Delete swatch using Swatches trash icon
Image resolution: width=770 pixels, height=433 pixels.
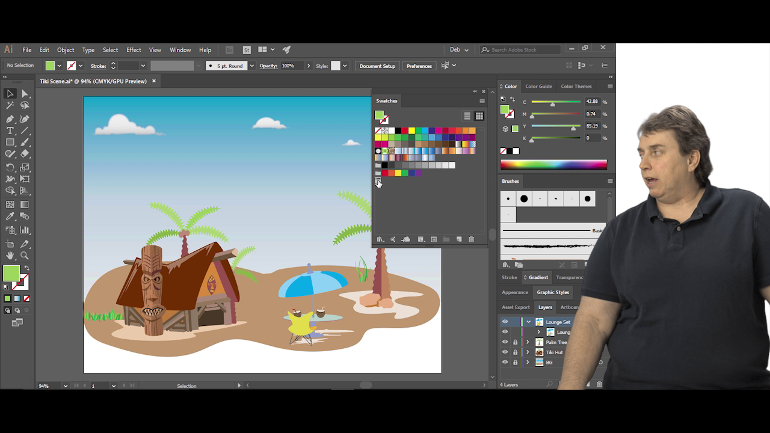[x=472, y=239]
